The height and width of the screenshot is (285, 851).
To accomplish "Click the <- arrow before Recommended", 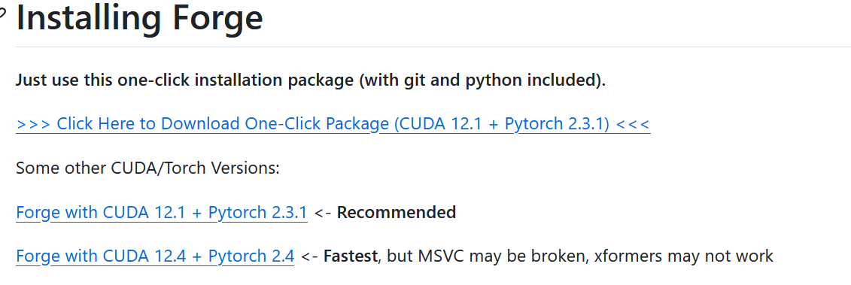I will tap(322, 212).
